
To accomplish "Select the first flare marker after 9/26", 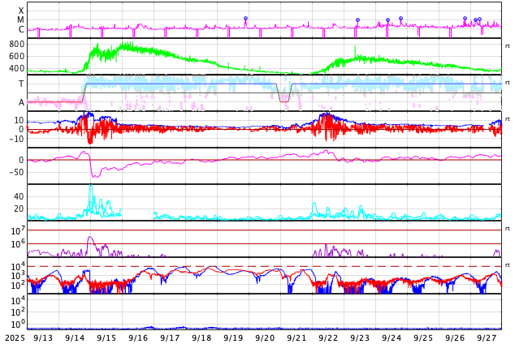I will [x=465, y=18].
